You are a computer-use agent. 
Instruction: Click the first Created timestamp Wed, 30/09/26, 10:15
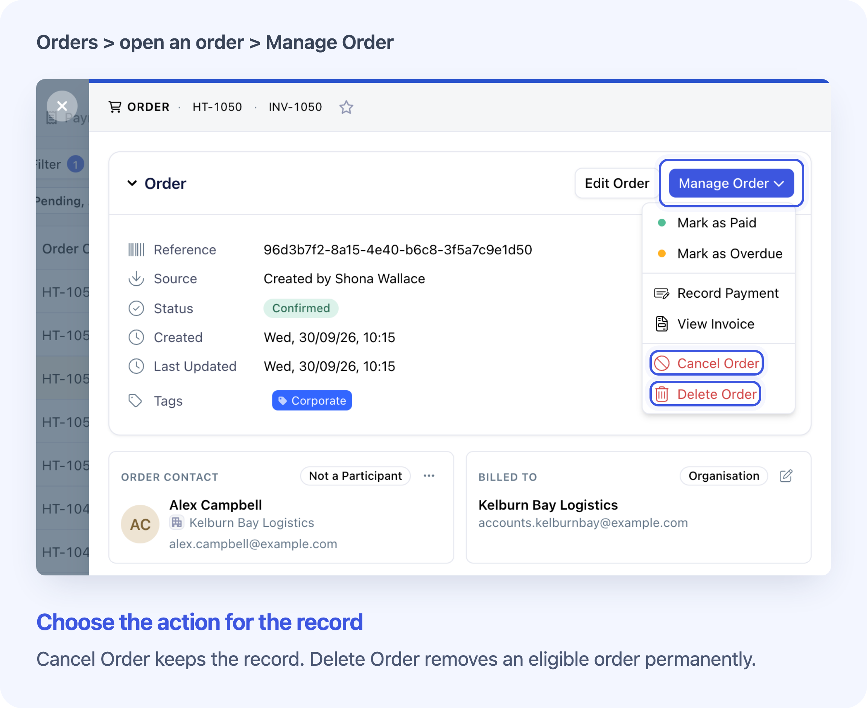tap(330, 337)
